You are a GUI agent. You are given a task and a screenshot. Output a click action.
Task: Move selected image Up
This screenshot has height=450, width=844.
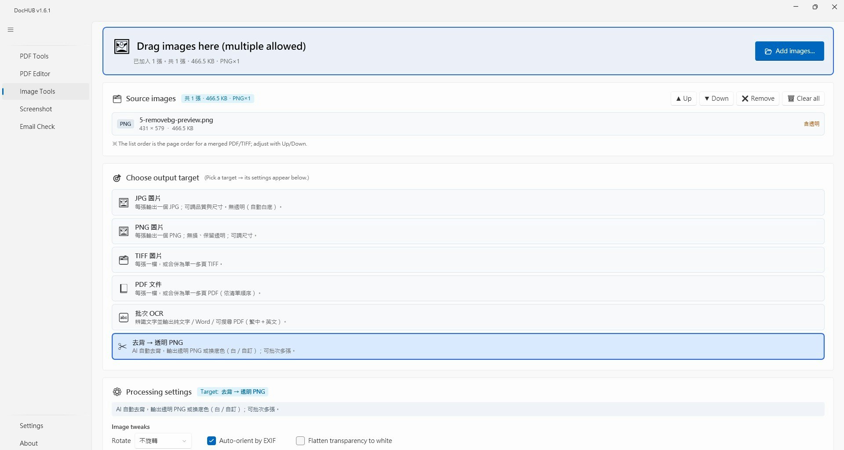tap(684, 99)
